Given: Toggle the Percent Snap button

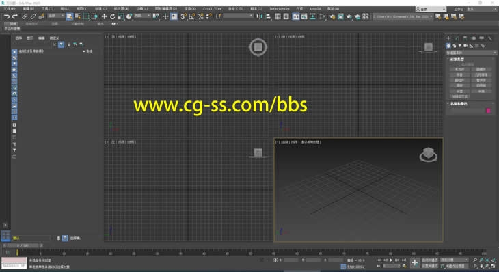Looking at the screenshot, I should (x=200, y=16).
